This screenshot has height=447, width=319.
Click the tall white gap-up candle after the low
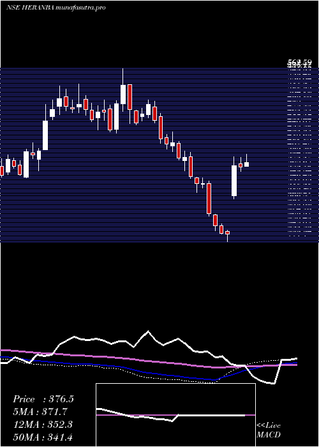point(234,178)
